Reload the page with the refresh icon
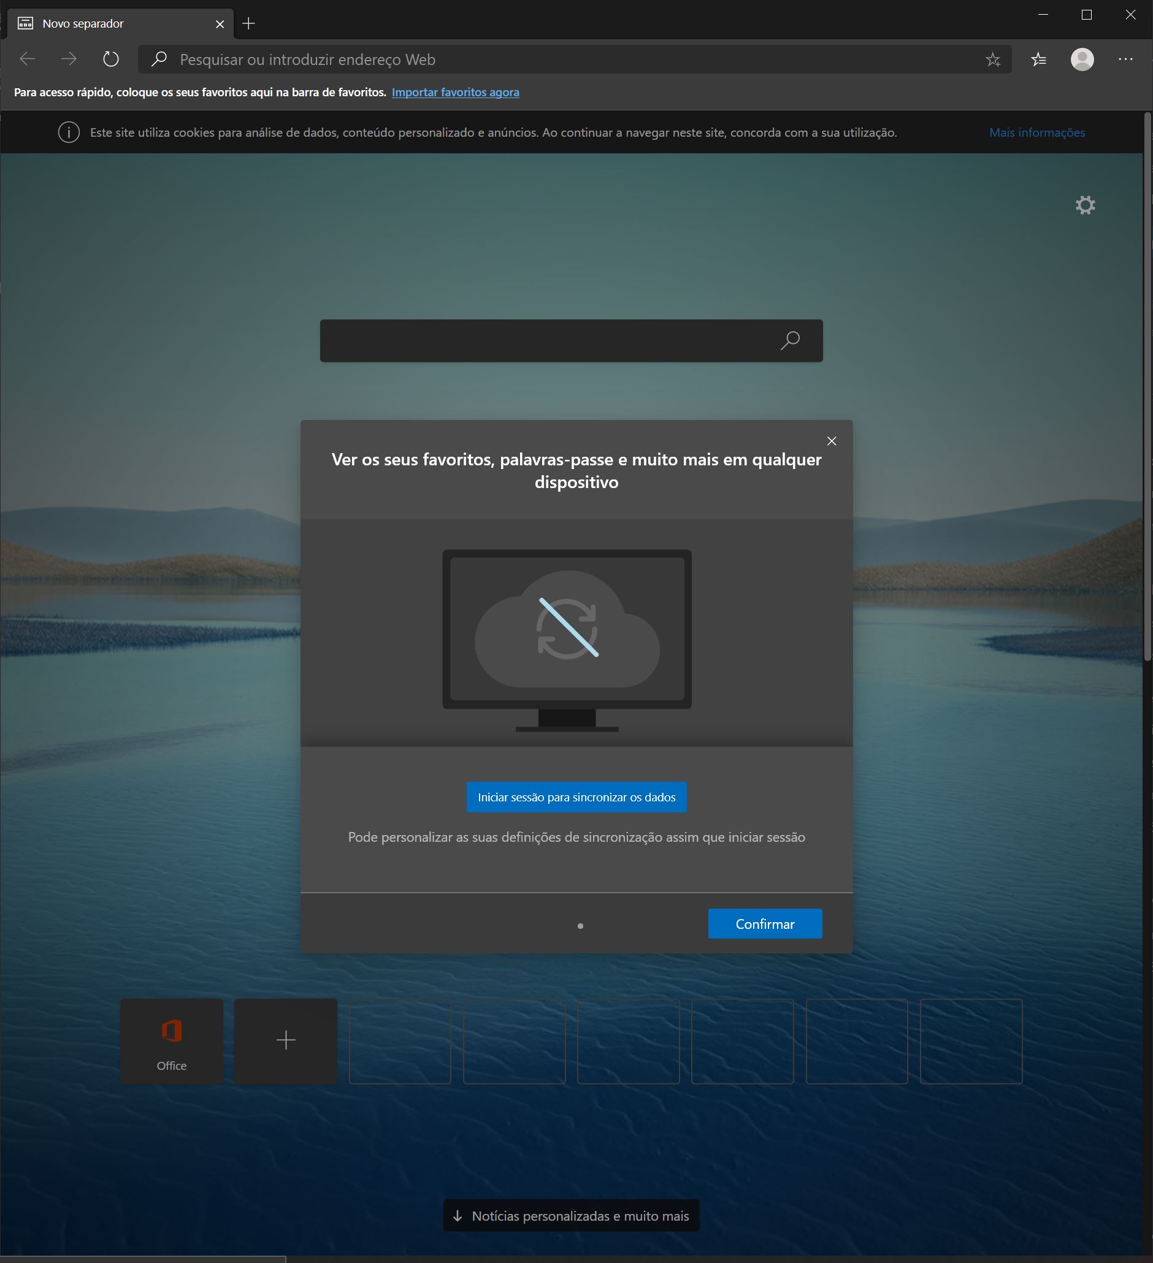This screenshot has width=1153, height=1263. 111,59
